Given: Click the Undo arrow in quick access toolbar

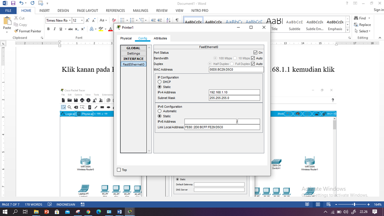Looking at the screenshot, I should tap(21, 3).
